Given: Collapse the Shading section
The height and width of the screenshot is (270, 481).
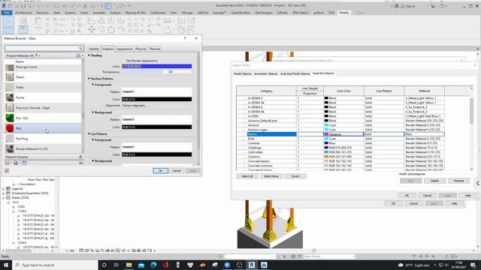Looking at the screenshot, I should coord(89,55).
